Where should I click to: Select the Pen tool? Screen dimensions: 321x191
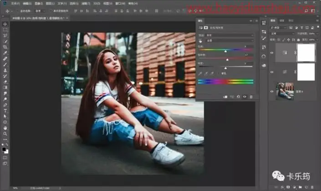click(x=5, y=105)
